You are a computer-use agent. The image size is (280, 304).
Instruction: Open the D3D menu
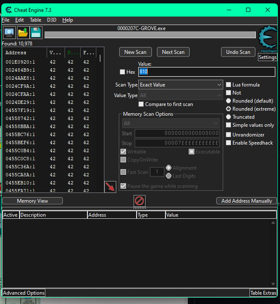click(x=52, y=20)
